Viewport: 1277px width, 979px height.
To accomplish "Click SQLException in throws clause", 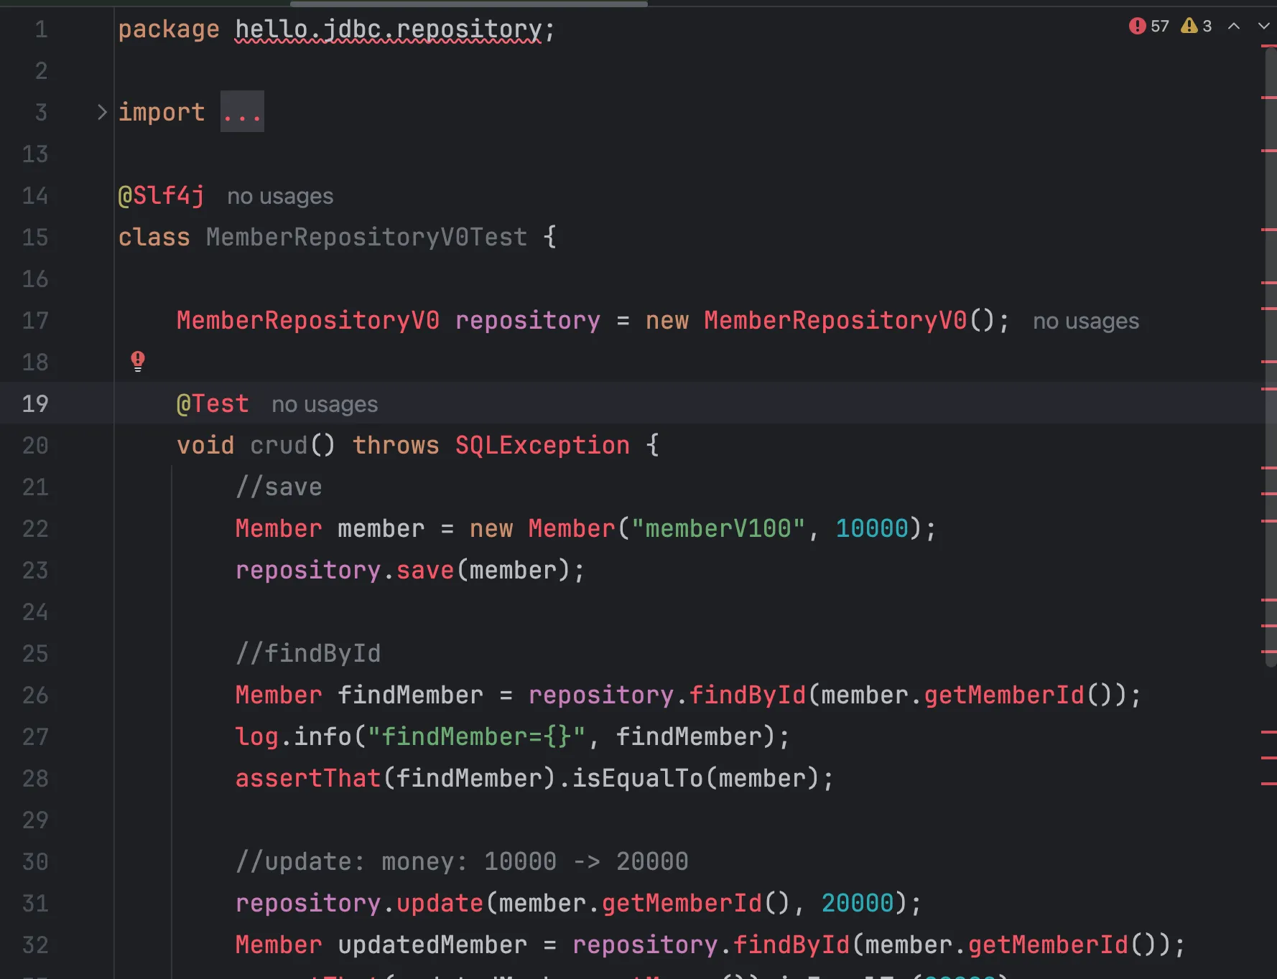I will tap(542, 445).
